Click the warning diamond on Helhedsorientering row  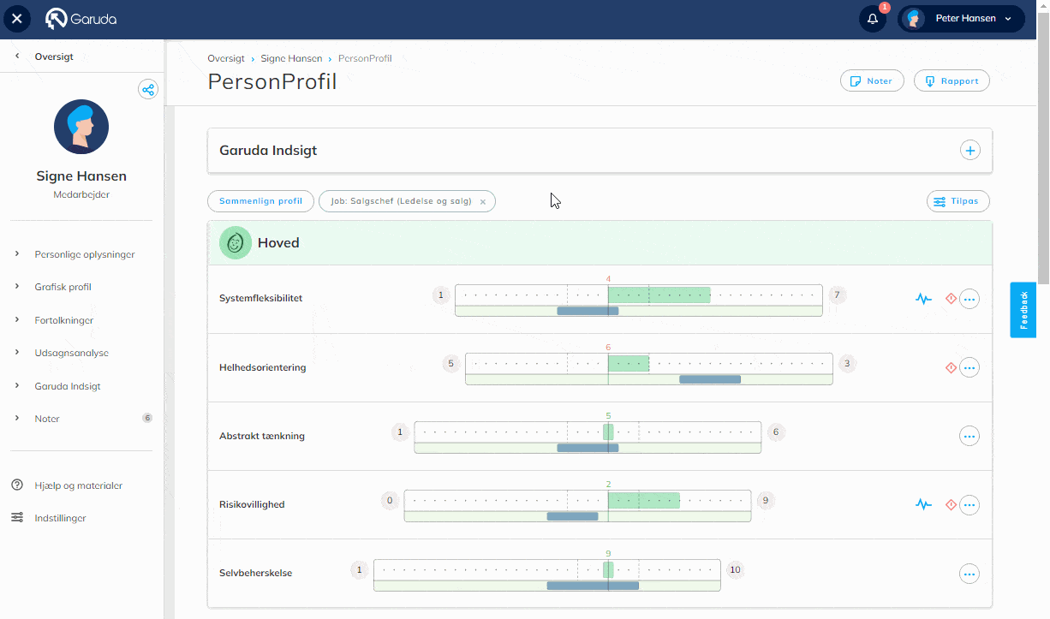[951, 367]
